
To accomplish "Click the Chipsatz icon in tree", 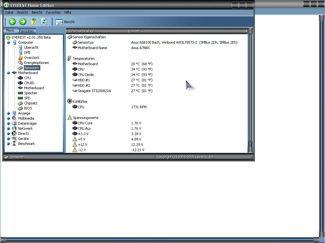I will click(x=20, y=103).
